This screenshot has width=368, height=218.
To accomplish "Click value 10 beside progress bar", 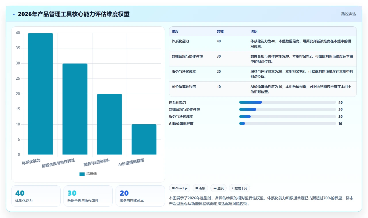I will 340,123.
